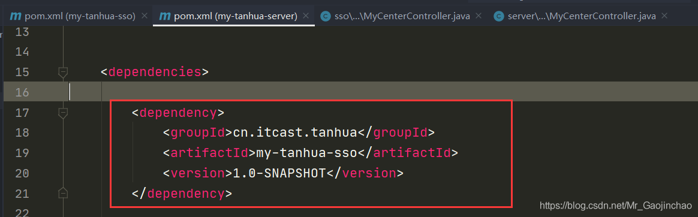The width and height of the screenshot is (698, 217).
Task: Collapse the dependencies block fold marker
Action: (63, 71)
